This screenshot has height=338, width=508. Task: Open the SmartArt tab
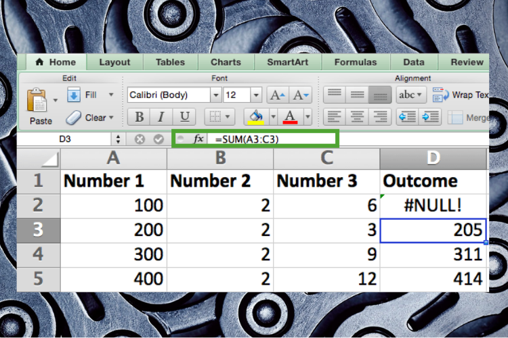coord(288,62)
